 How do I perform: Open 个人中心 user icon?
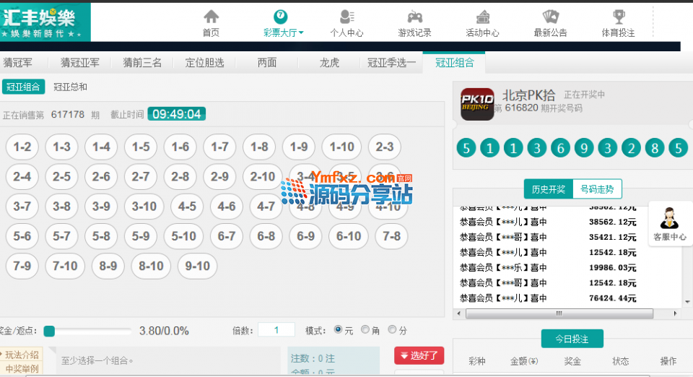[346, 17]
